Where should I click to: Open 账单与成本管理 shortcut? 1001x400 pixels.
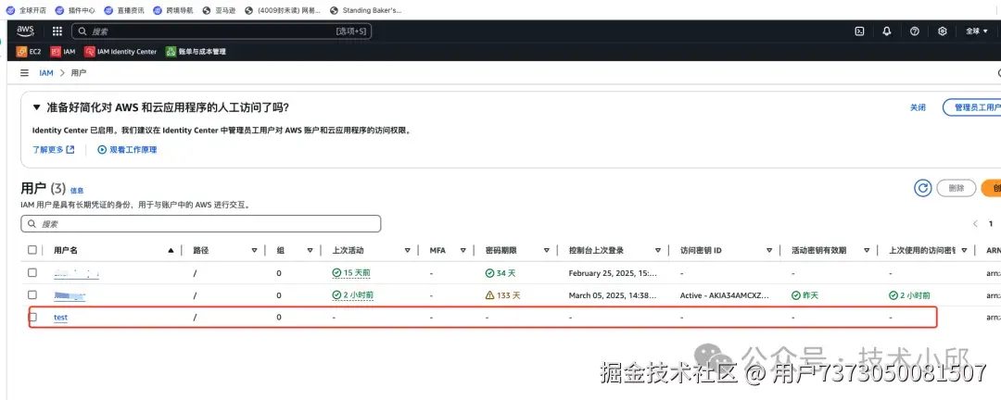[x=196, y=52]
